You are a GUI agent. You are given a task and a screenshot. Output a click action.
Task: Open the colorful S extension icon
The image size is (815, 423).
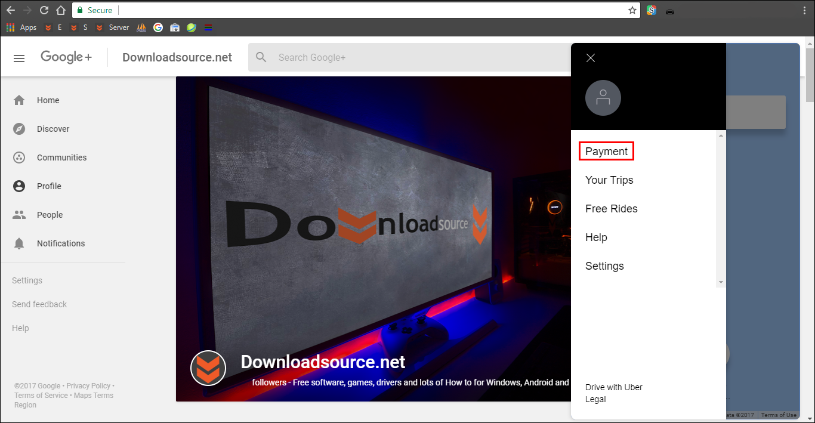point(652,10)
